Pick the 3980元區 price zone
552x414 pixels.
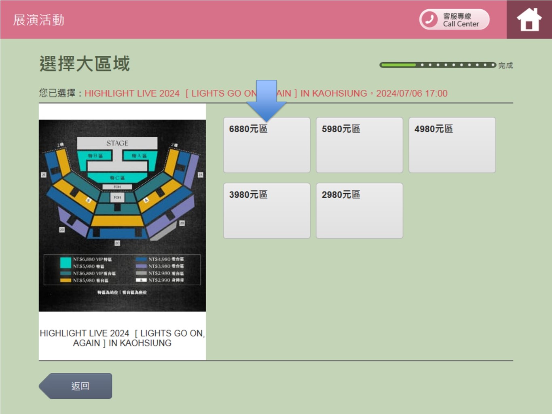point(267,211)
